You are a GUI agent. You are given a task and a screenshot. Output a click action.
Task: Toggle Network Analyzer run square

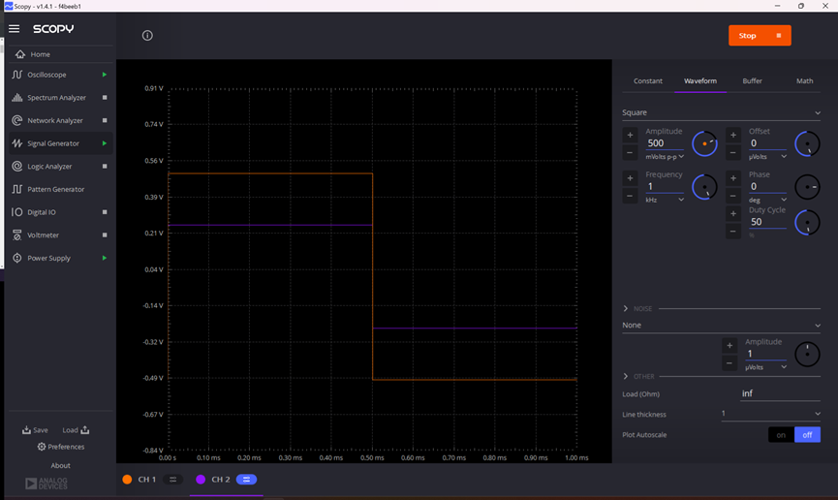pos(105,121)
